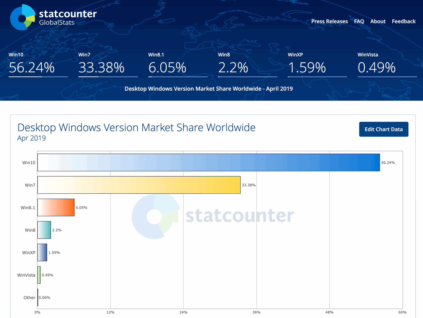
Task: Click the blue Win10 chart bar
Action: tap(209, 163)
